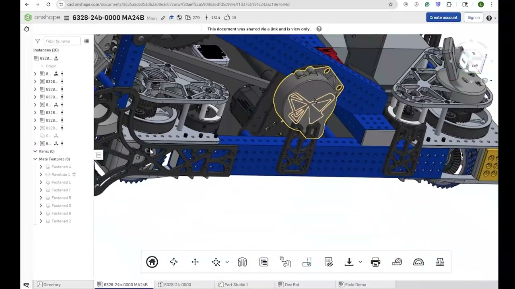Activate the zoom to fit tool
515x289 pixels.
(216, 262)
